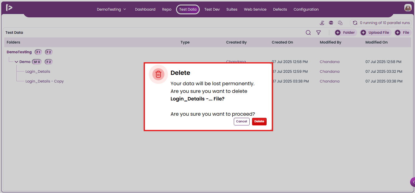Go to the Dashboard tab
The image size is (415, 193).
click(x=145, y=9)
